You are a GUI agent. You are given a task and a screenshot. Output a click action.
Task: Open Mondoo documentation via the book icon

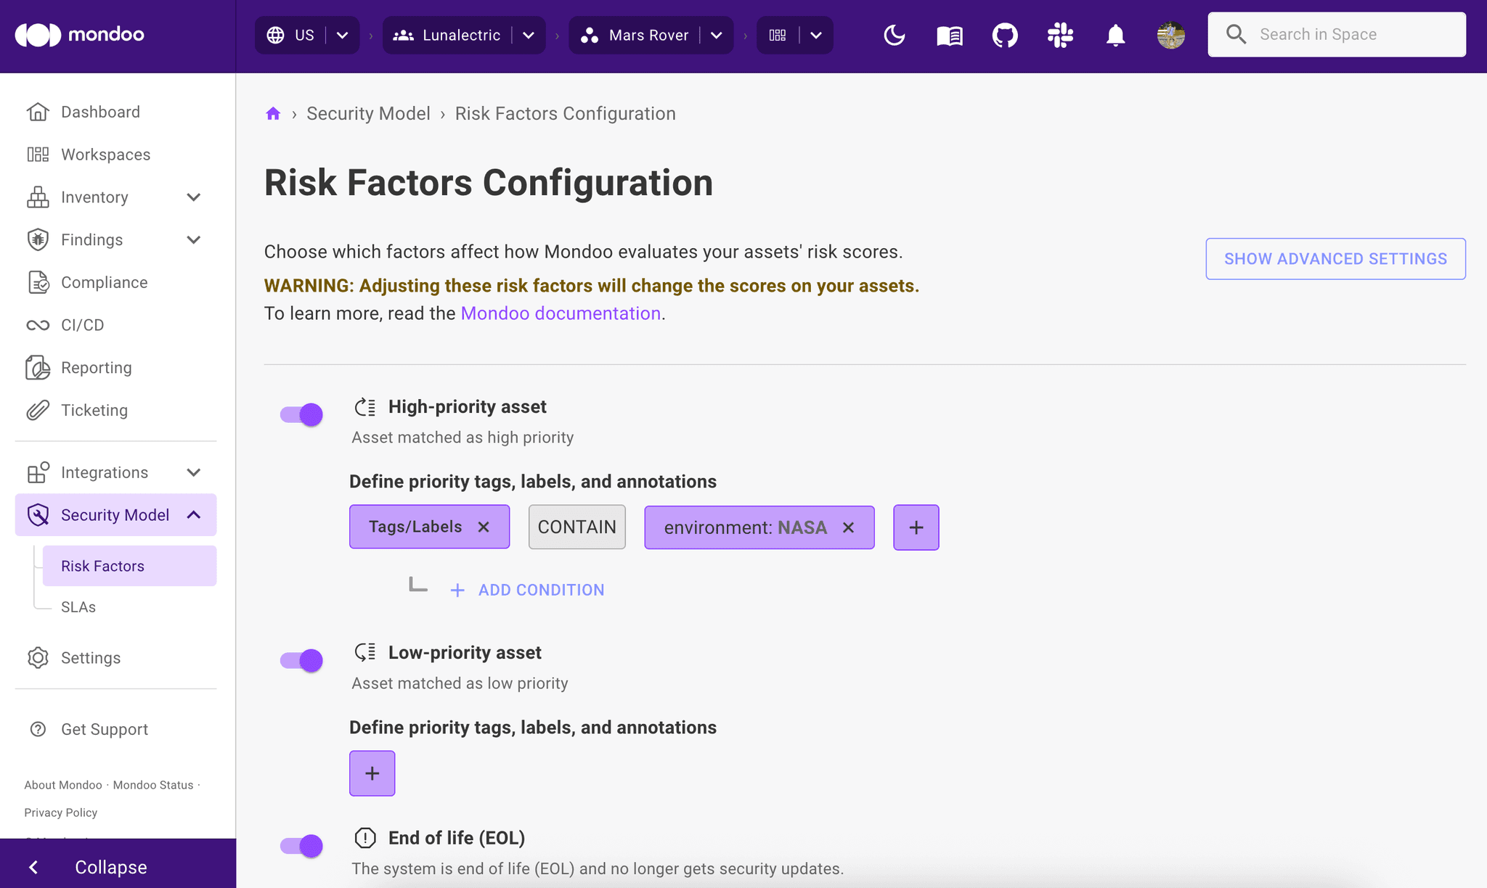(x=949, y=34)
